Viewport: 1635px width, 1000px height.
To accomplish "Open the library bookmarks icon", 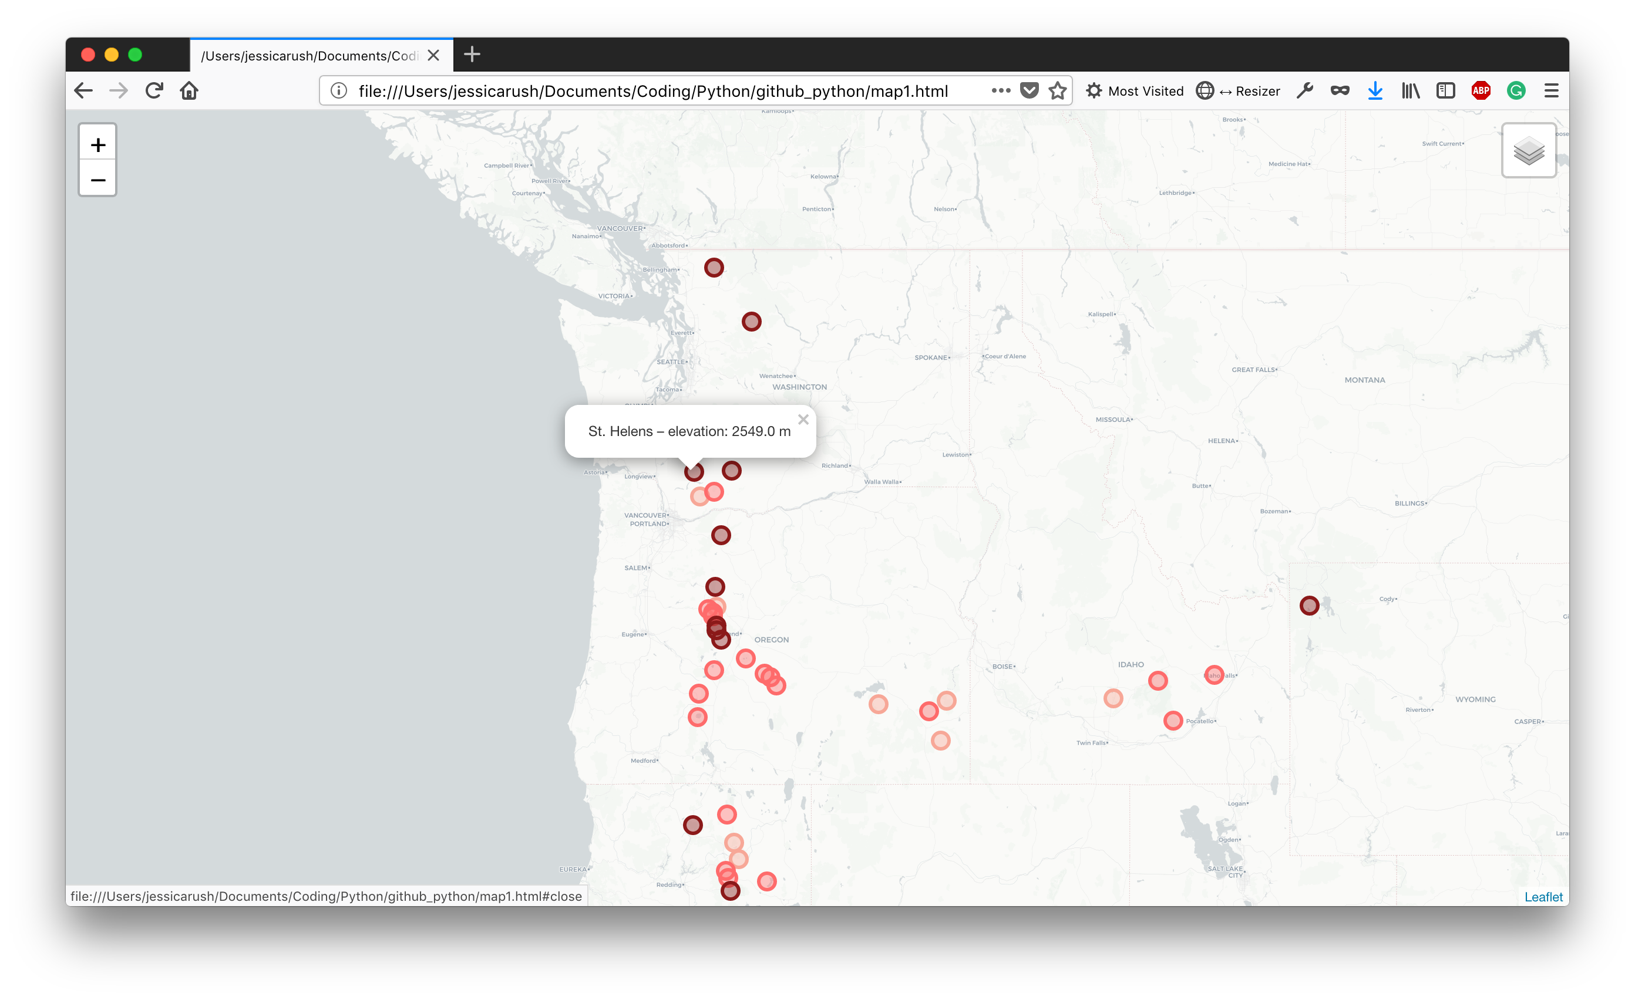I will (1410, 91).
